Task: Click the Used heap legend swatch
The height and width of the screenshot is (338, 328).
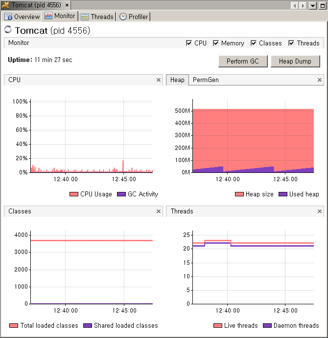Action: coord(283,194)
